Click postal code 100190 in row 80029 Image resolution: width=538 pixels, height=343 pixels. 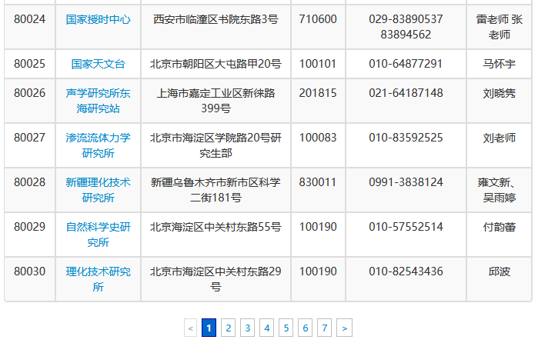(x=318, y=227)
